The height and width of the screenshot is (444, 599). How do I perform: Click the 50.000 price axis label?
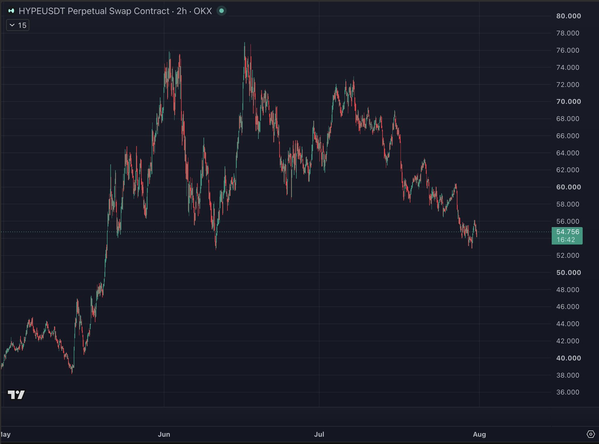pyautogui.click(x=568, y=272)
